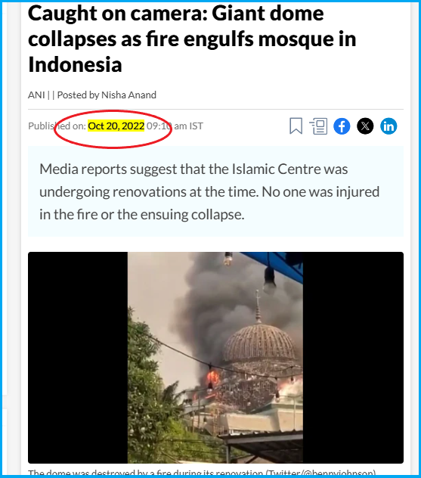
Task: Click the 'Caught on camera' headline line
Action: (x=176, y=14)
